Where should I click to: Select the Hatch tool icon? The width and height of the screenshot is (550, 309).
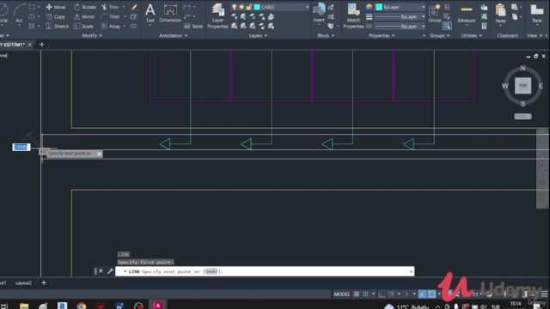tap(32, 26)
